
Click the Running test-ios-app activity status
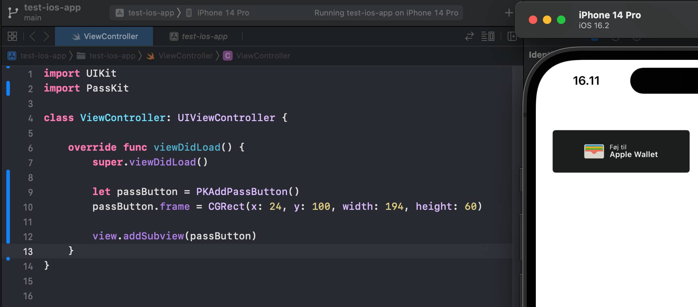pyautogui.click(x=386, y=13)
